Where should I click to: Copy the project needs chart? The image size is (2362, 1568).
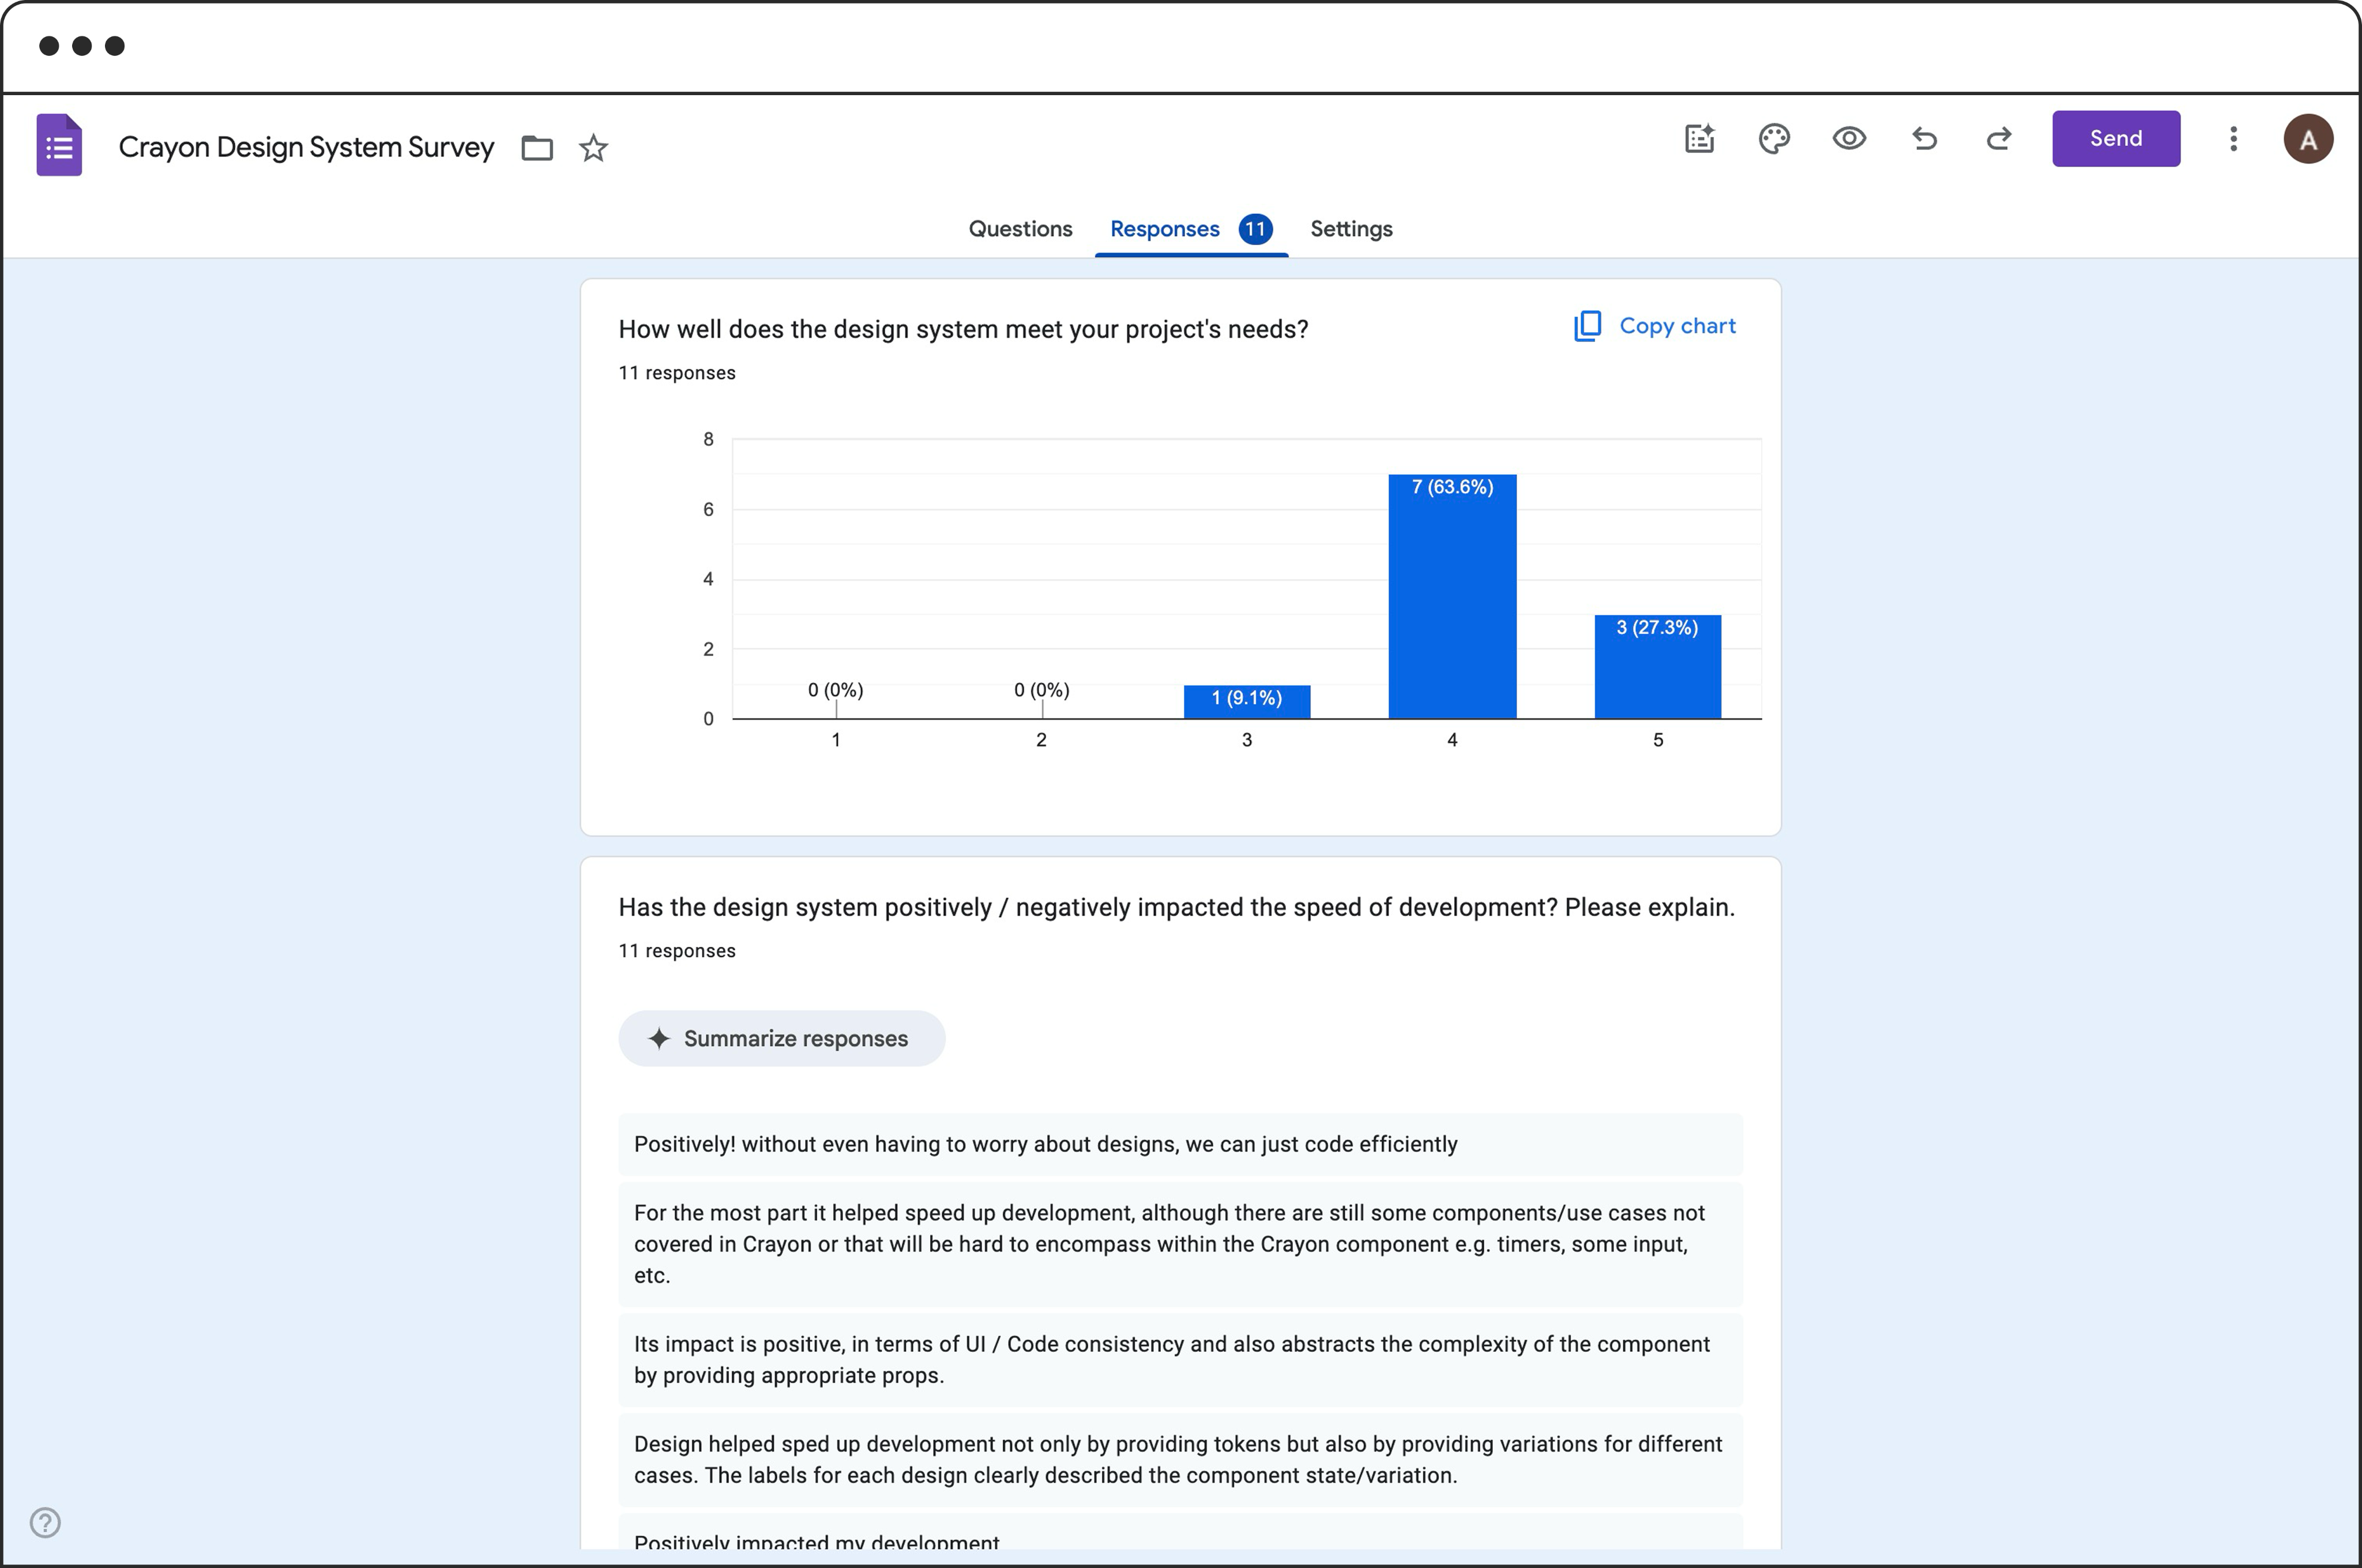point(1655,326)
